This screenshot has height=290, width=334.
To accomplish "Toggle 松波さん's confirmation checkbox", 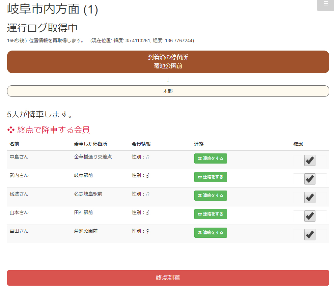I will point(310,198).
